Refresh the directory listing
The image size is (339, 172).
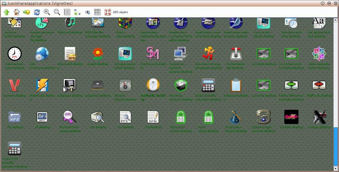tap(37, 12)
